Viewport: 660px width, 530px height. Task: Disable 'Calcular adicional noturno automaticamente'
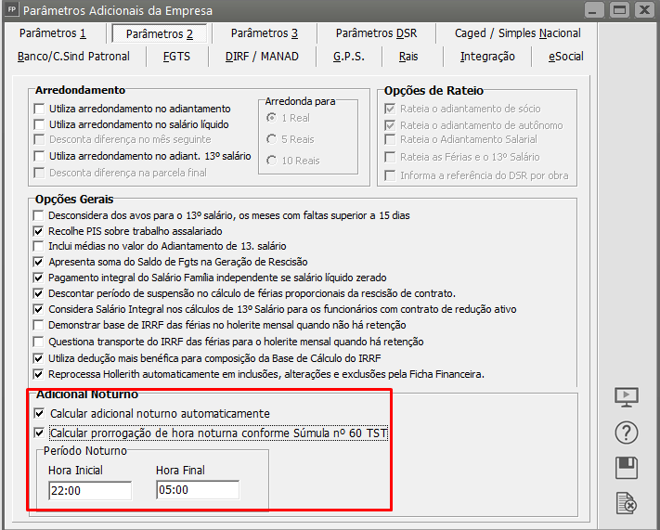pyautogui.click(x=39, y=413)
